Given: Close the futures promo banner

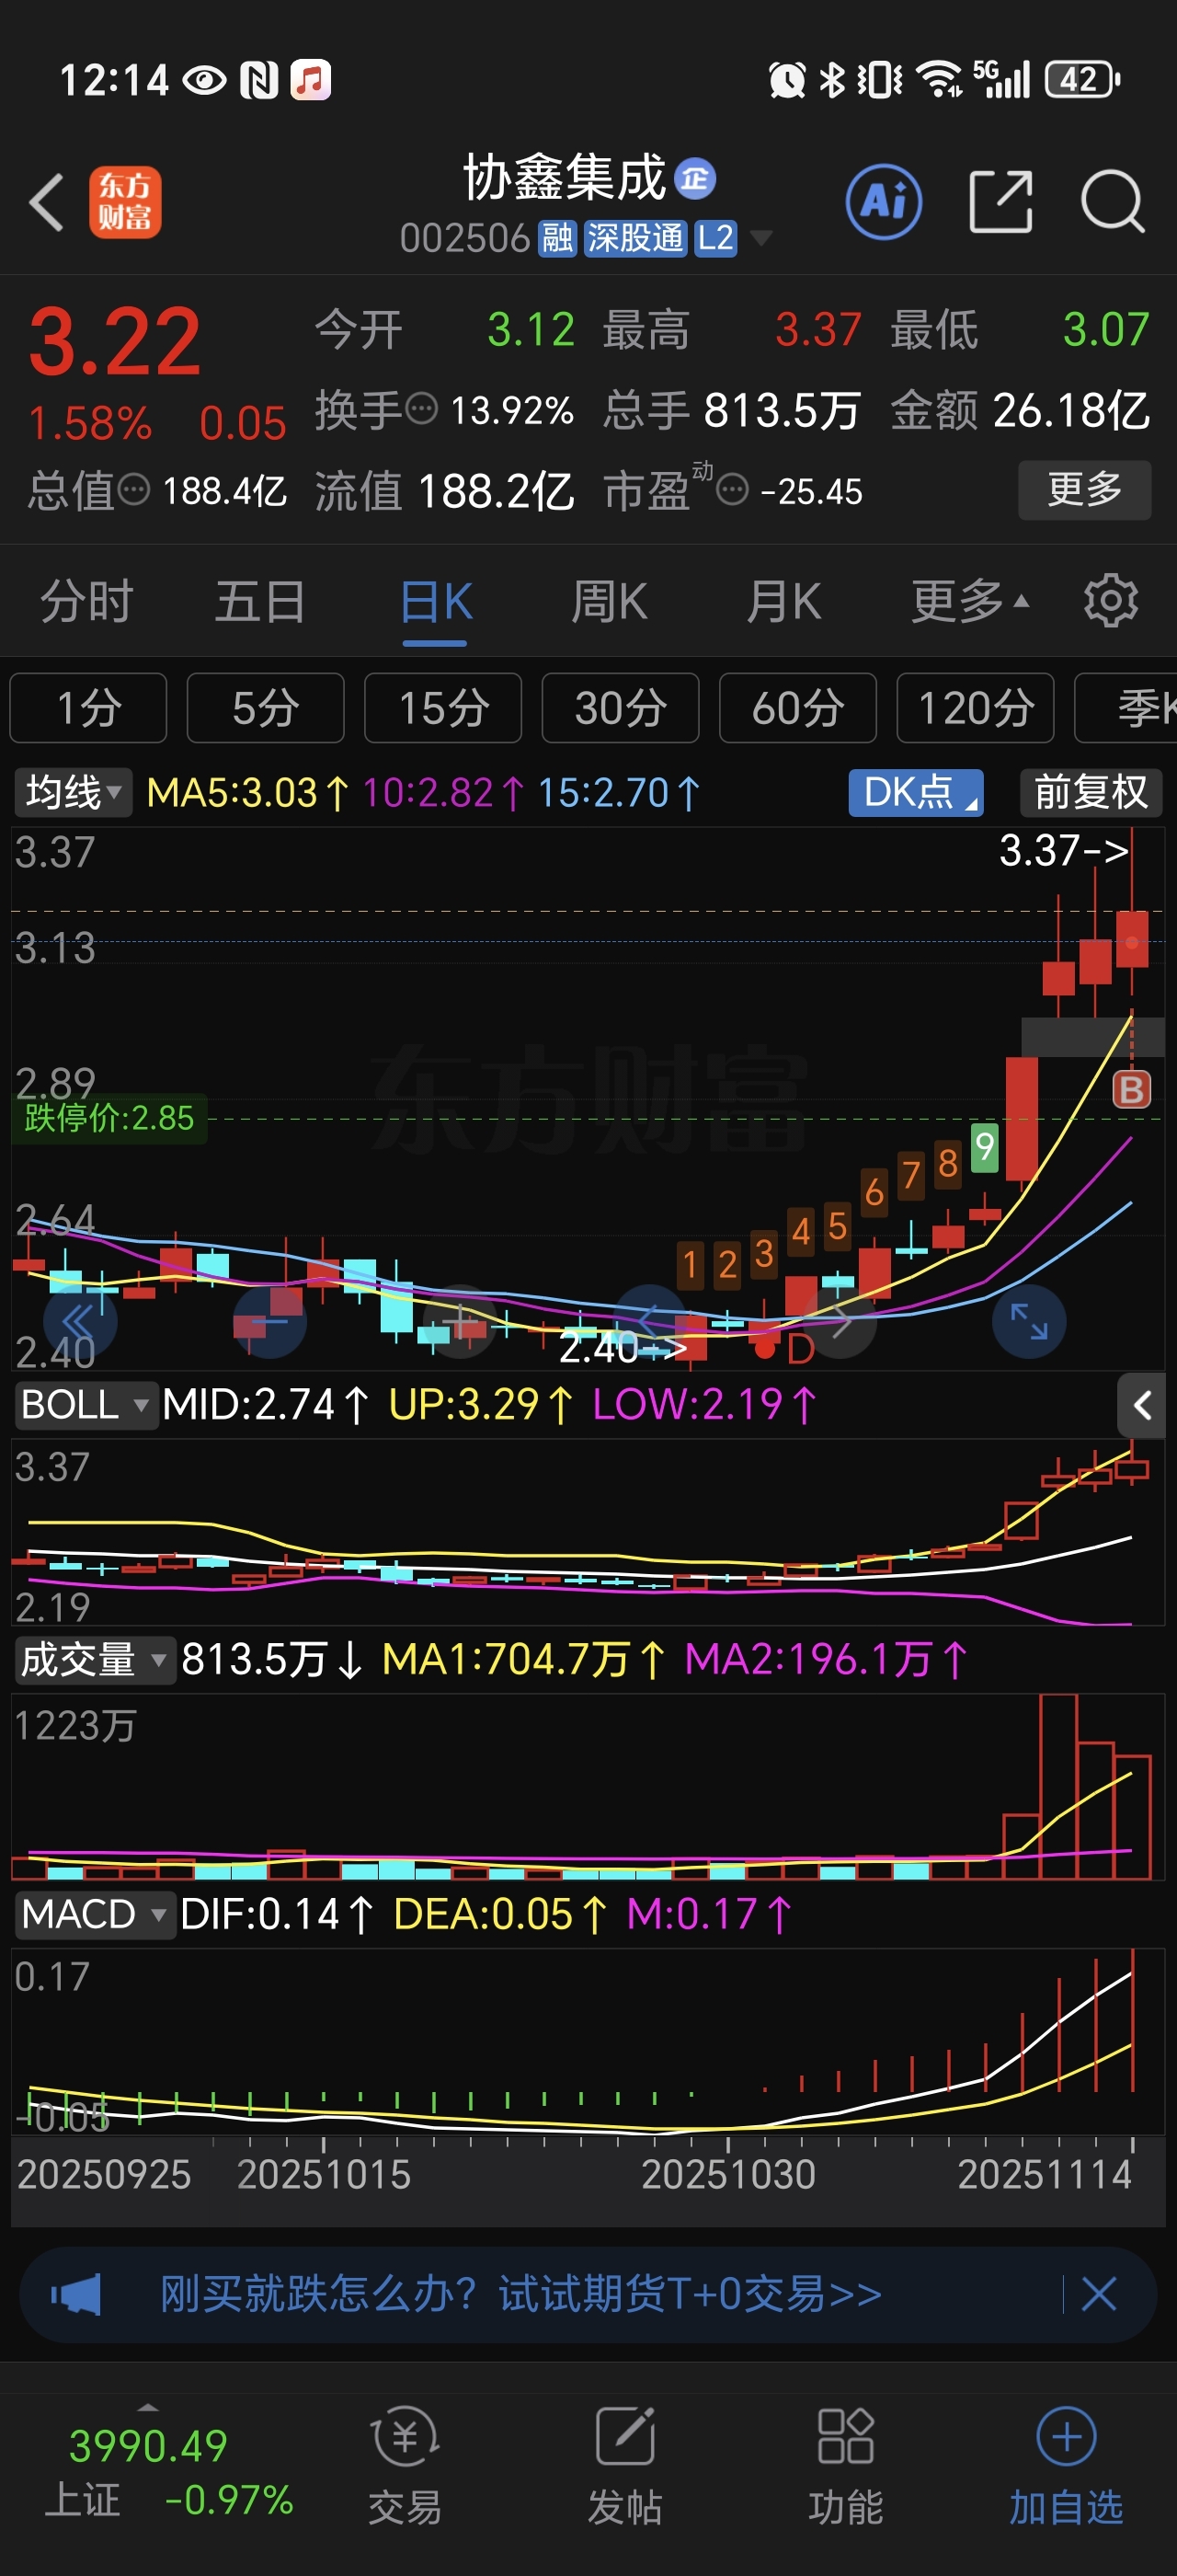Looking at the screenshot, I should coord(1099,2293).
